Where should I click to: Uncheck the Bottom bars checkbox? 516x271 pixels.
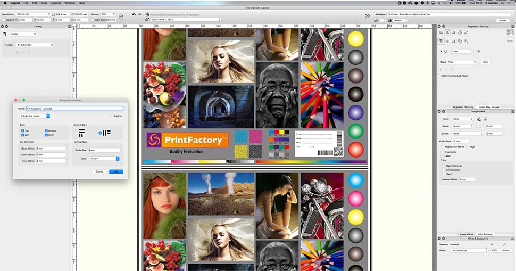pyautogui.click(x=46, y=130)
